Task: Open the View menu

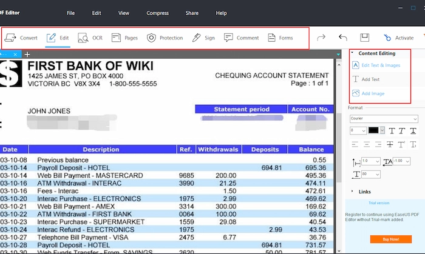Action: [x=124, y=13]
